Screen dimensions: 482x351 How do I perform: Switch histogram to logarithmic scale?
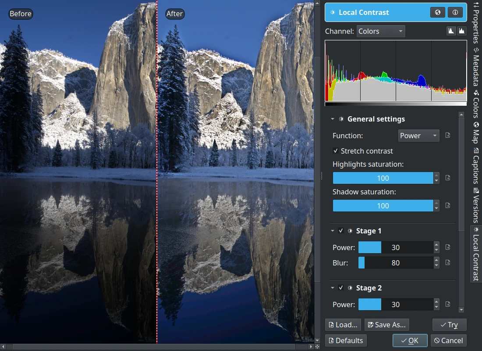click(x=462, y=31)
